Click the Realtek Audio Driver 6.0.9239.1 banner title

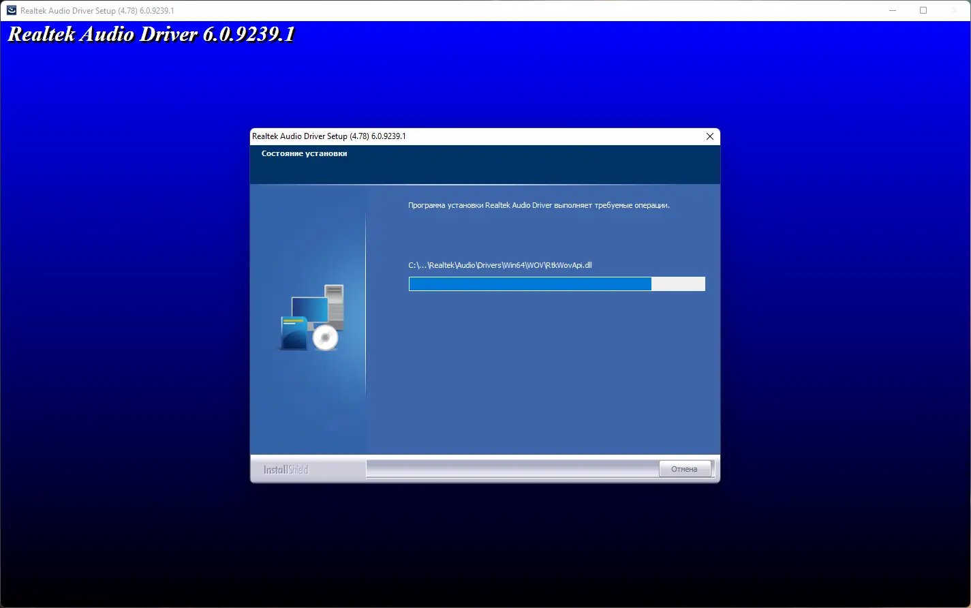pos(151,35)
